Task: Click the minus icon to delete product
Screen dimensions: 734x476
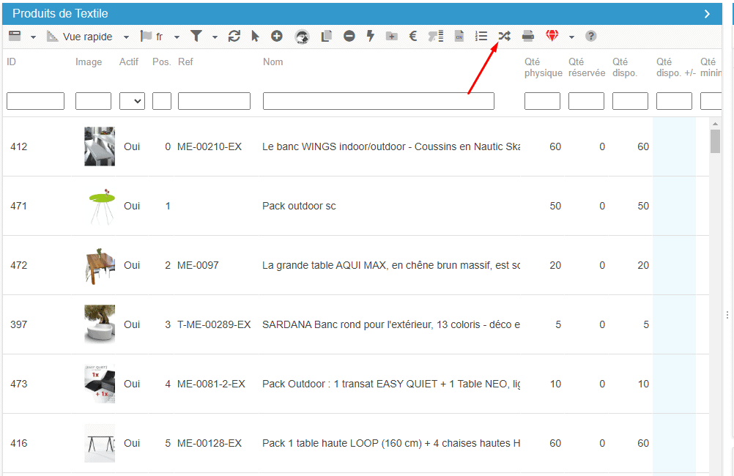Action: pos(349,36)
